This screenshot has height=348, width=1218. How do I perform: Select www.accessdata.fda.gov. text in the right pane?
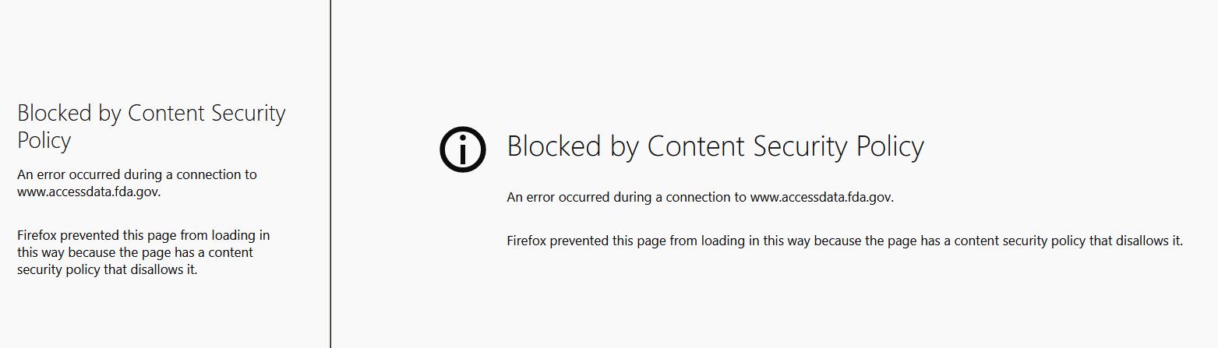point(822,198)
